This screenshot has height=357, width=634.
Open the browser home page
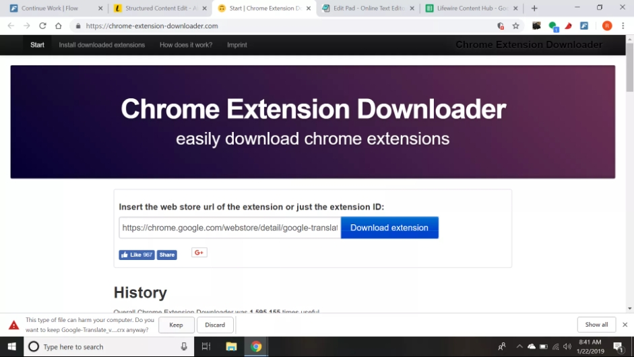[58, 26]
